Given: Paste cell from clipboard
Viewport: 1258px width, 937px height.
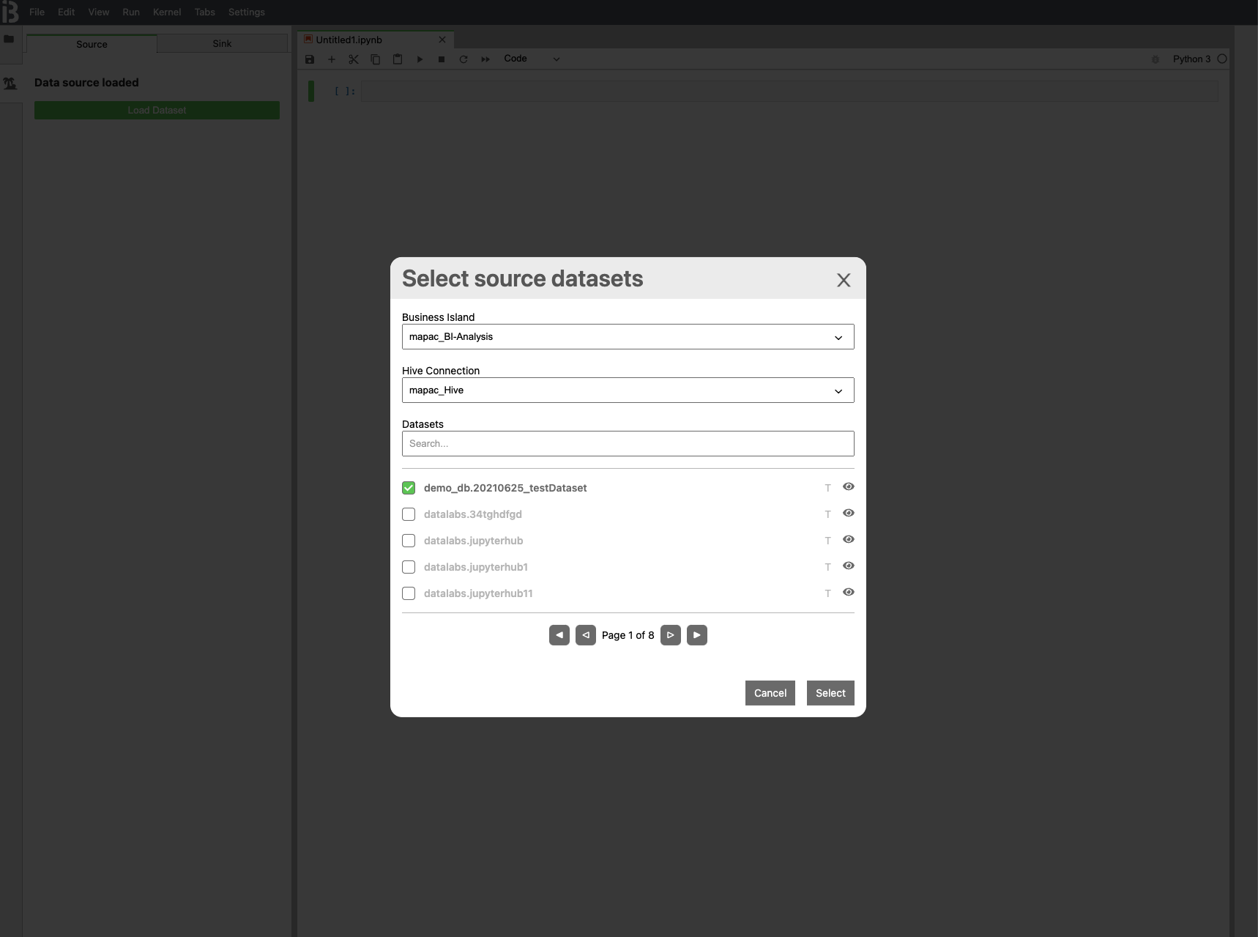Looking at the screenshot, I should coord(398,59).
